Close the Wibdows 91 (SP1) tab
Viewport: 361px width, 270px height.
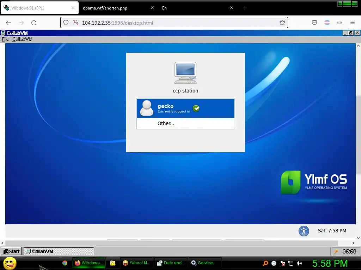(x=73, y=8)
